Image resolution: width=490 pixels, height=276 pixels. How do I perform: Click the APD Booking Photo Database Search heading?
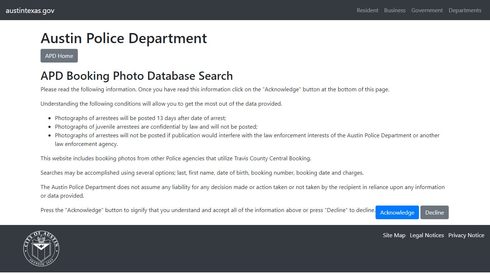137,76
